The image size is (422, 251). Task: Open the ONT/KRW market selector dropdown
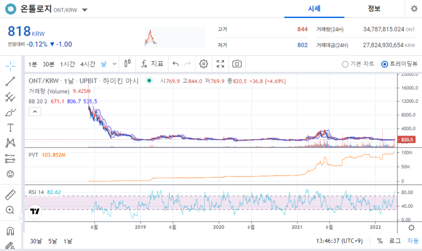click(x=84, y=10)
